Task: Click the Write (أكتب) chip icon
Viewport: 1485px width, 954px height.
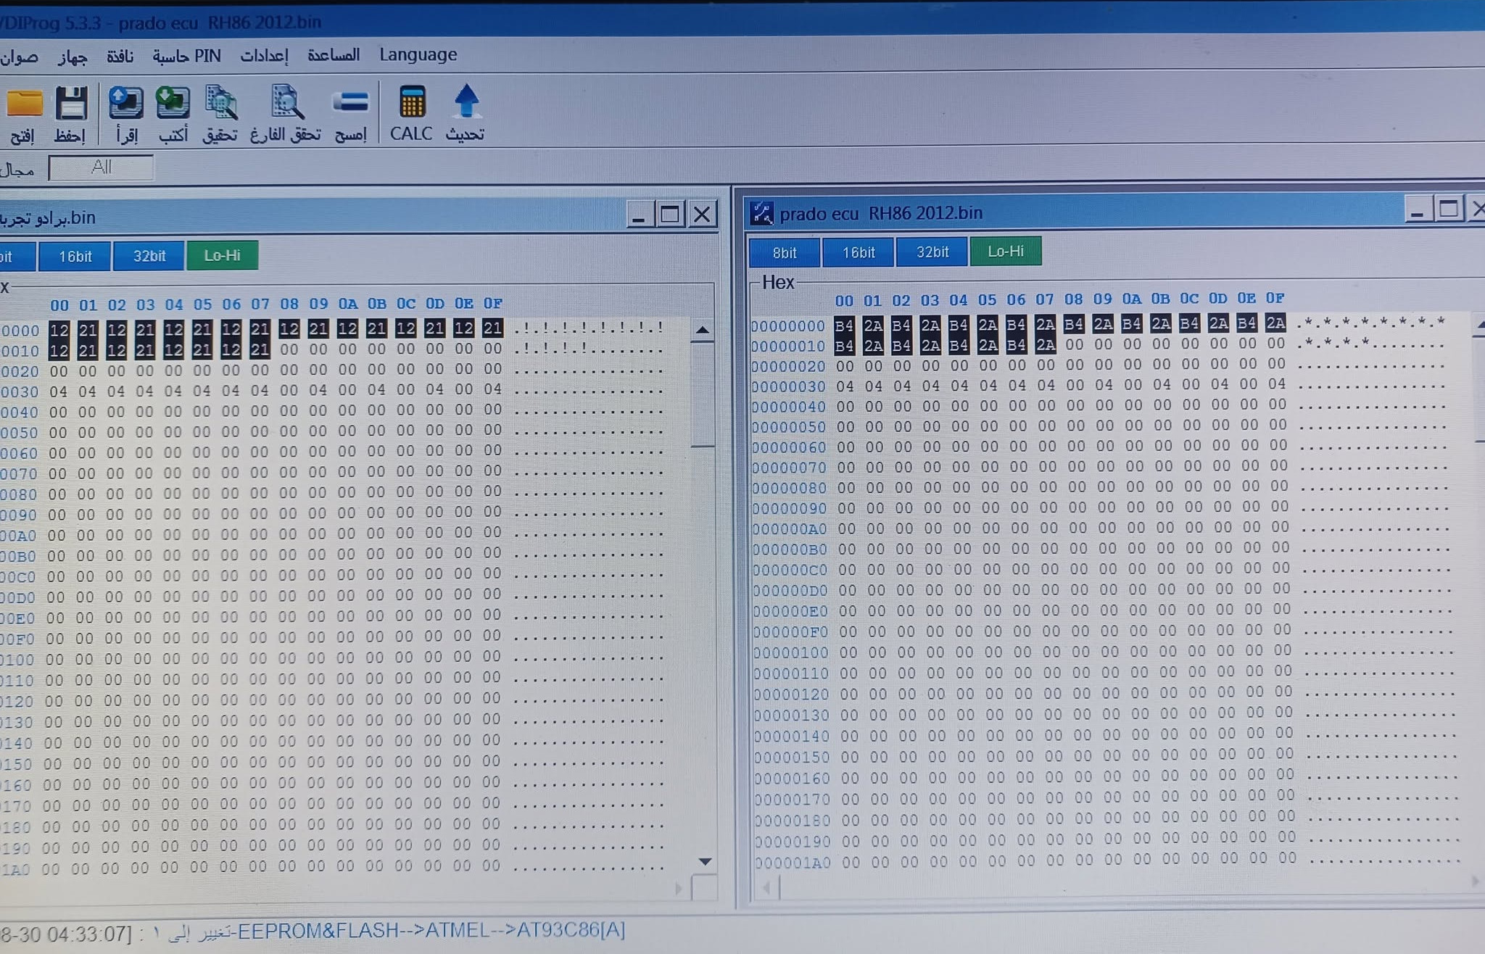Action: 173,102
